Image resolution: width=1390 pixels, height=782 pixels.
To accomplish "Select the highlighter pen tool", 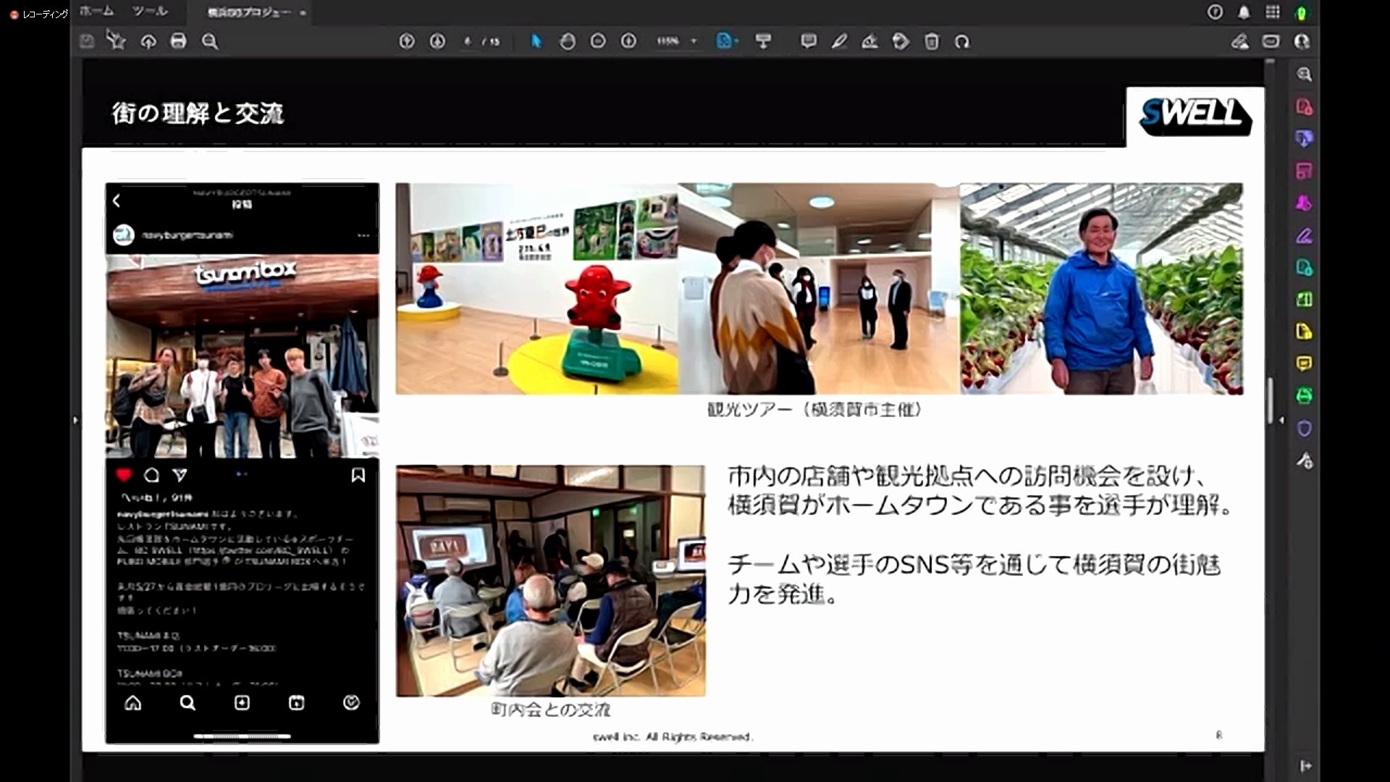I will (x=839, y=41).
